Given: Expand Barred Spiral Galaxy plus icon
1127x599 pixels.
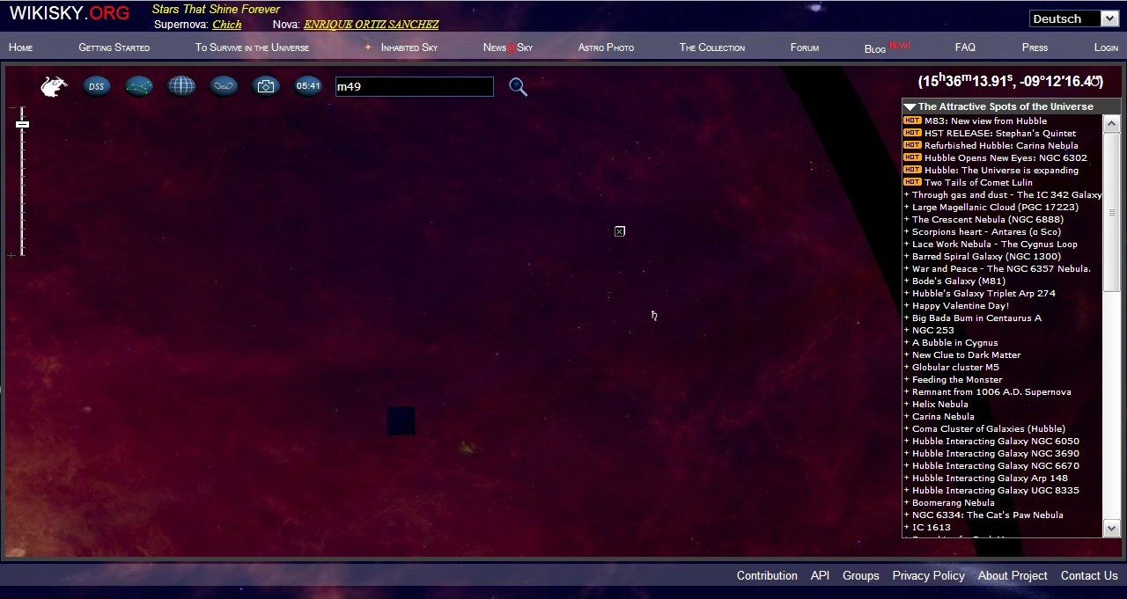Looking at the screenshot, I should coord(906,257).
